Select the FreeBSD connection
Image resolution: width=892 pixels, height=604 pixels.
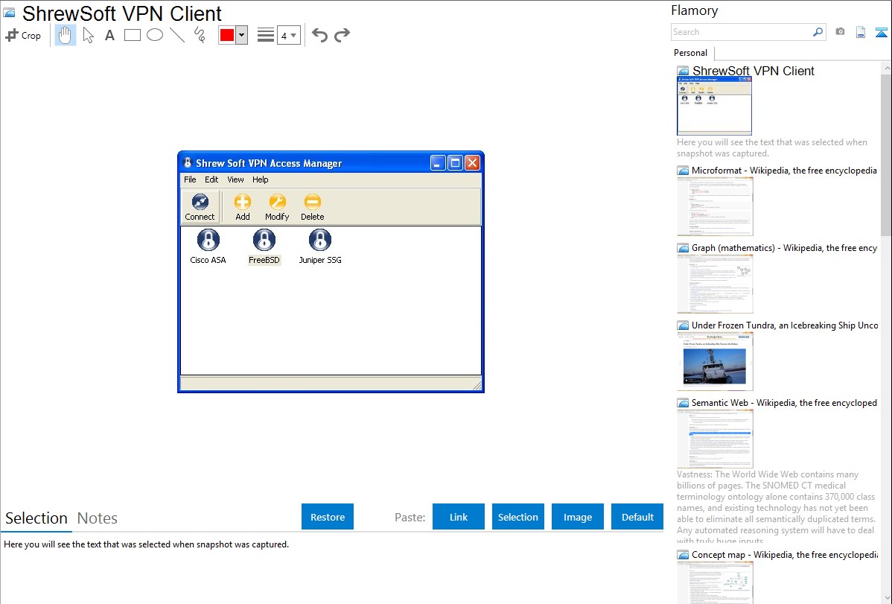click(264, 247)
